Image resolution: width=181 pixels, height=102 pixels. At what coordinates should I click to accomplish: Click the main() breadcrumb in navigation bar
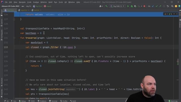pyautogui.click(x=48, y=6)
